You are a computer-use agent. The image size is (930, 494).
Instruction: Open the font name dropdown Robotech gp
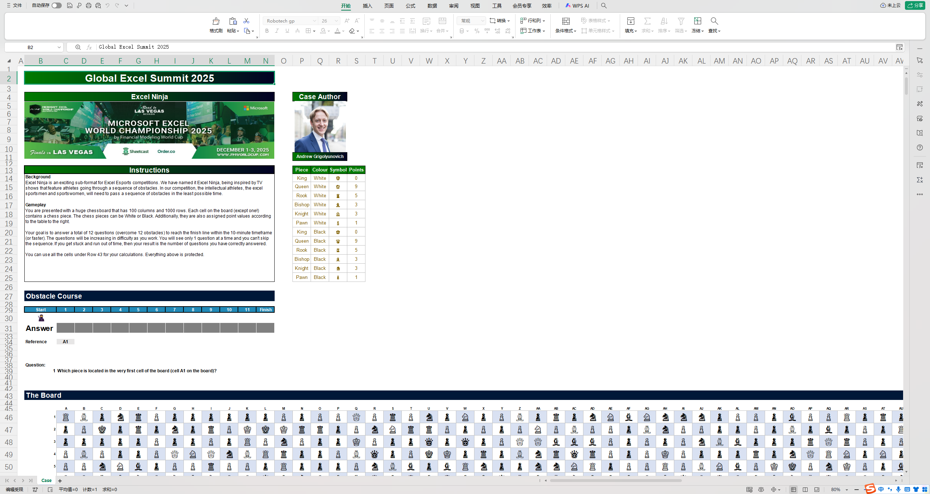click(314, 21)
